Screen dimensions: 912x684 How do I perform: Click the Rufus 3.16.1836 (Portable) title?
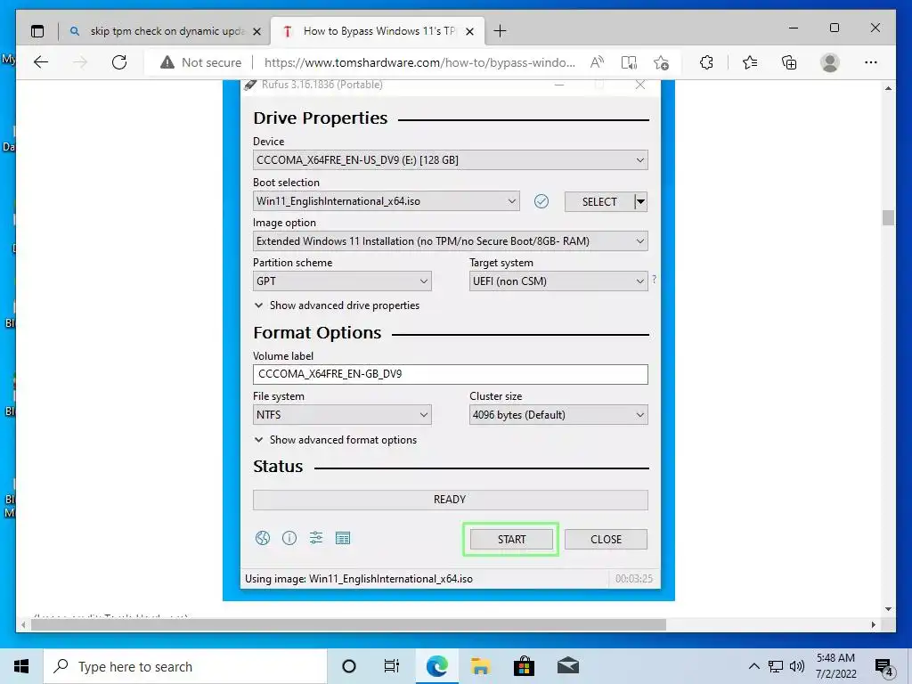[322, 85]
